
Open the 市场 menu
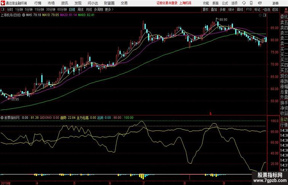tap(51, 3)
